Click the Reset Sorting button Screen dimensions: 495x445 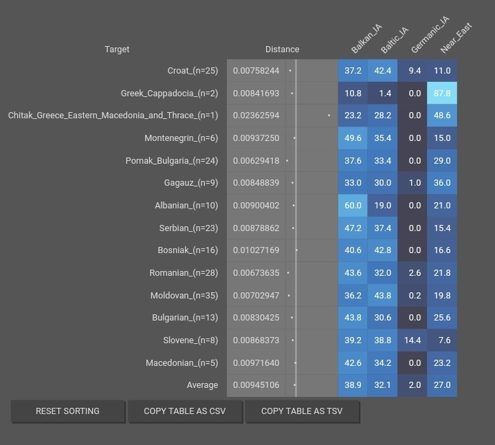[x=67, y=411]
